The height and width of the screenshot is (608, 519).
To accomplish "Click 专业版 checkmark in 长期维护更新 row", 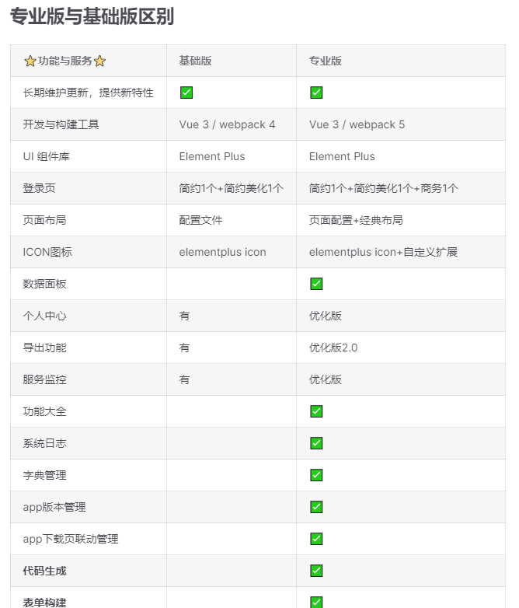I will click(x=316, y=93).
